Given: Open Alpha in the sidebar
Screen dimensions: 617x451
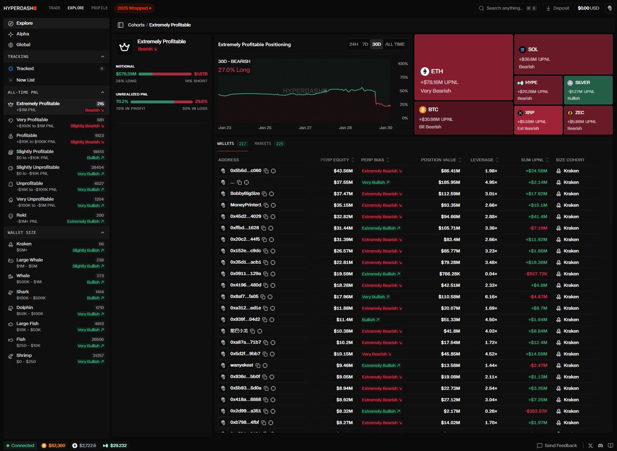Looking at the screenshot, I should coord(56,34).
